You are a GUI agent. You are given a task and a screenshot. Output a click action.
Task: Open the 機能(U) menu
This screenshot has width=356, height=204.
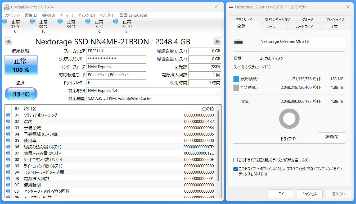[x=49, y=15]
